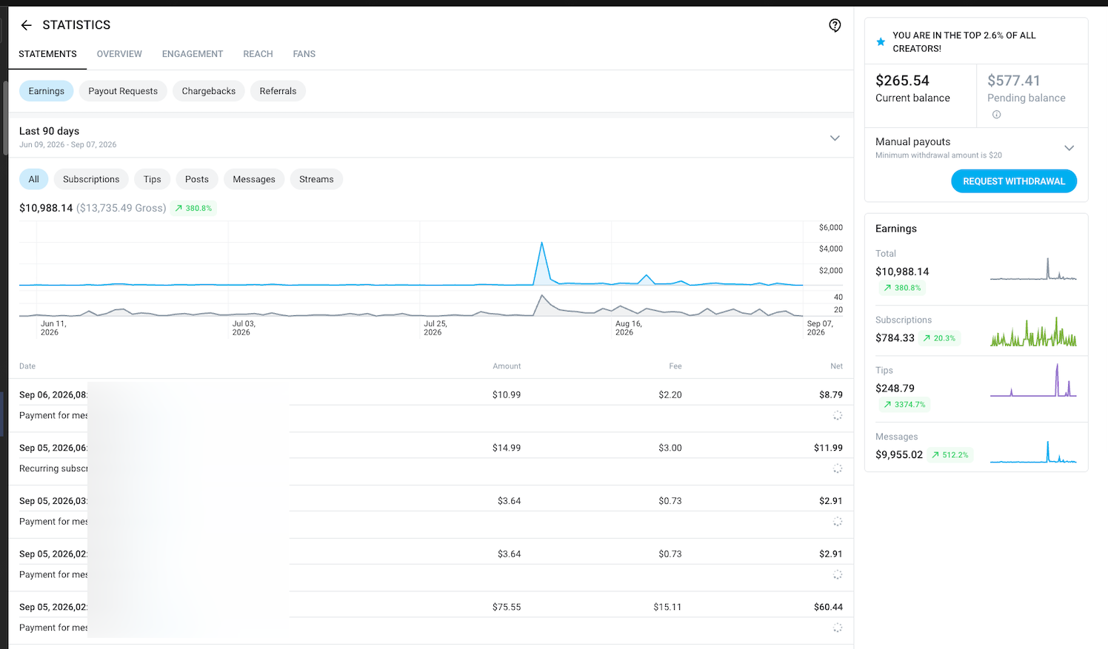1108x649 pixels.
Task: Filter earnings by Posts
Action: pyautogui.click(x=197, y=179)
